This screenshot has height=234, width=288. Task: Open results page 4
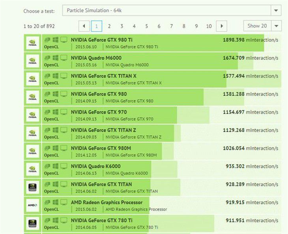134,26
